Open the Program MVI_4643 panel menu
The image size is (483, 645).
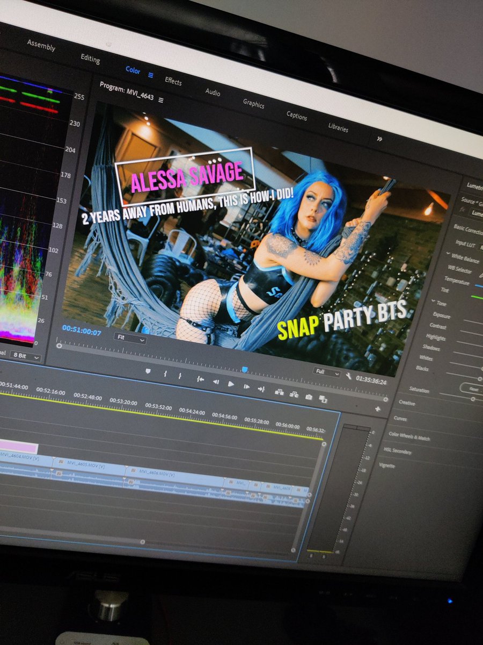point(160,100)
